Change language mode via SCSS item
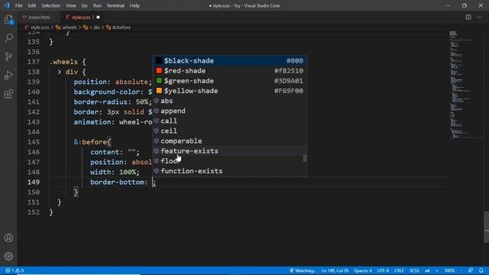Image resolution: width=489 pixels, height=275 pixels. click(x=414, y=270)
